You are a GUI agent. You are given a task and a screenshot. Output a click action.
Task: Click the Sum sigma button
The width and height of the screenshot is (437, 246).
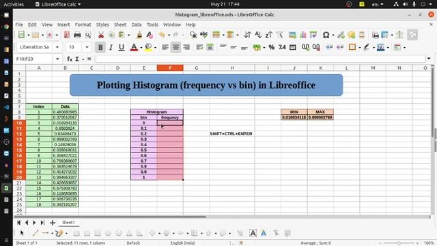77,59
